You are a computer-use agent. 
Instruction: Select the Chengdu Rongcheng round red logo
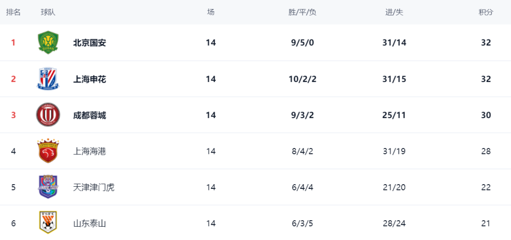[48, 115]
